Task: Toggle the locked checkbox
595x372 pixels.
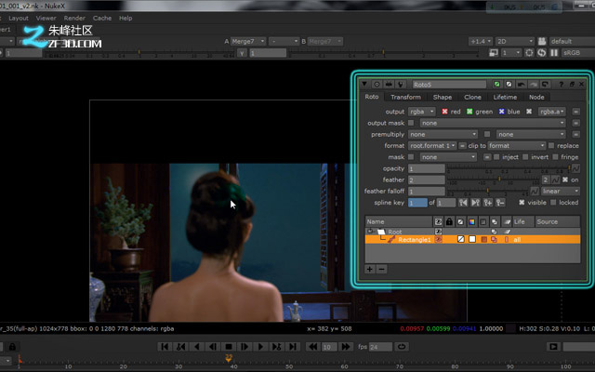Action: 554,203
